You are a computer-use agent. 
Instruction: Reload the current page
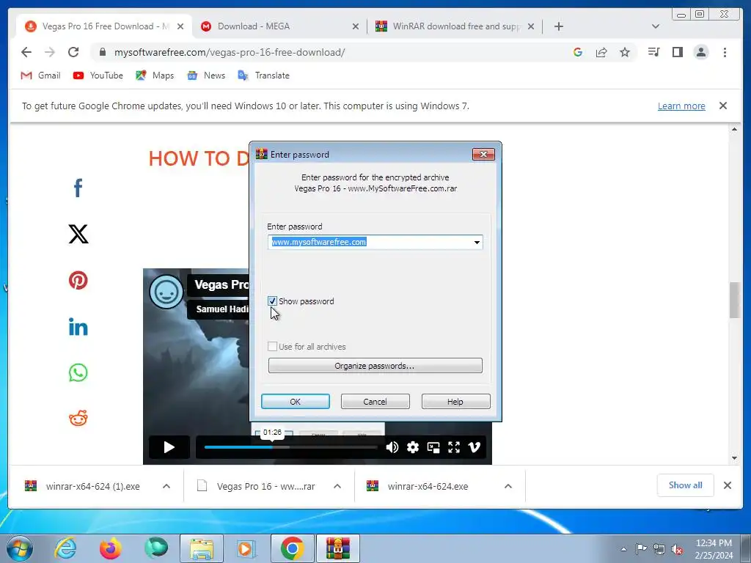click(73, 52)
